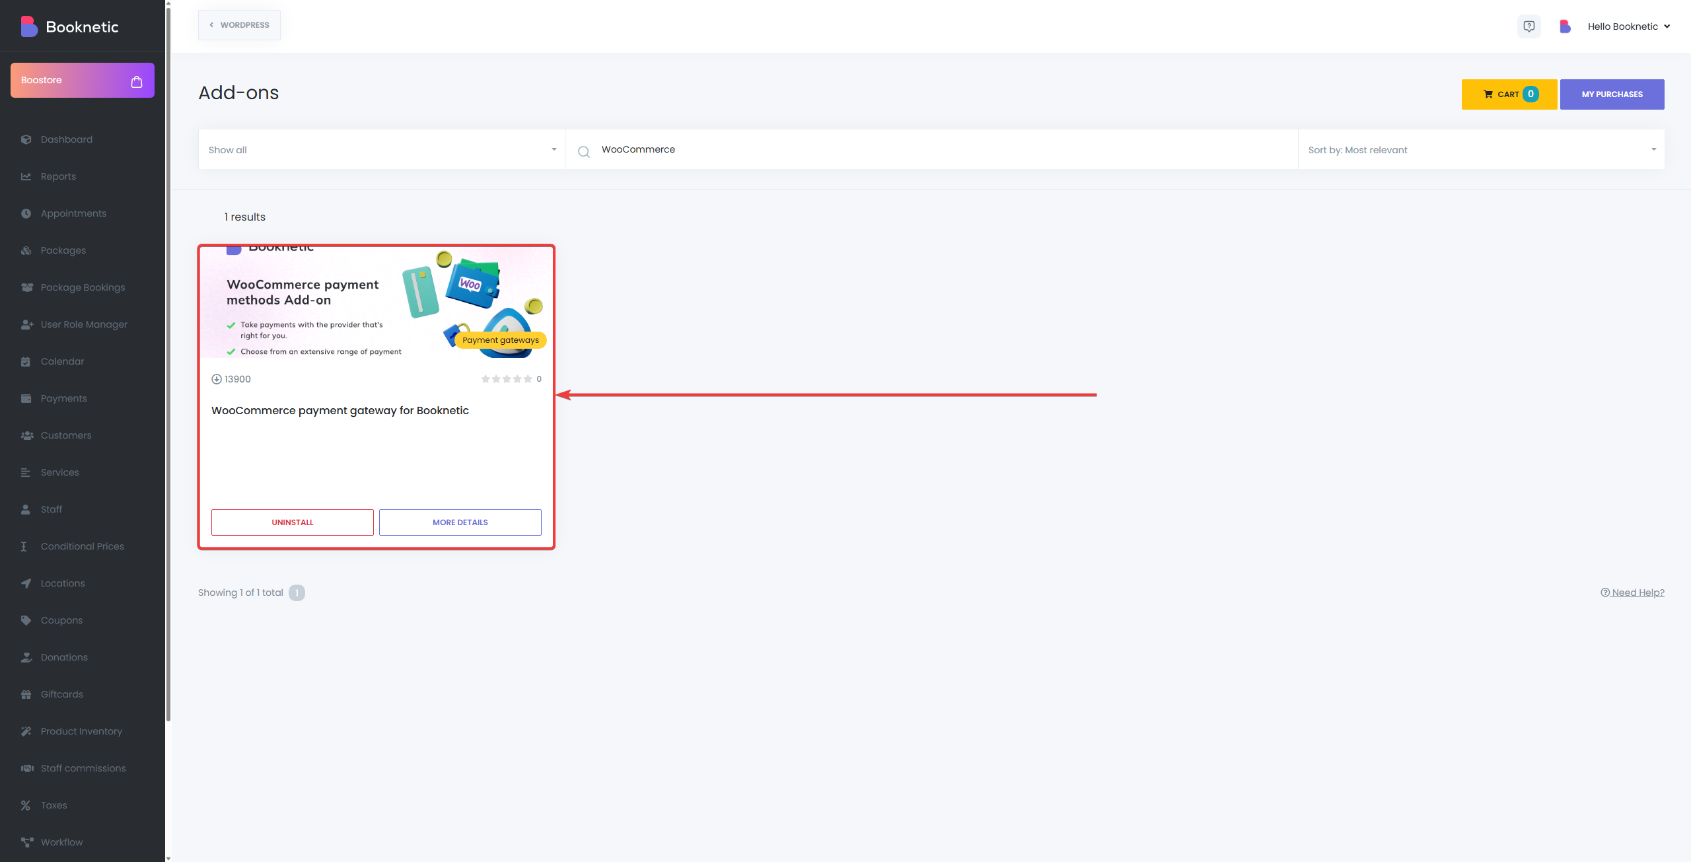The width and height of the screenshot is (1691, 862).
Task: Open the Show all category dropdown
Action: (x=382, y=150)
